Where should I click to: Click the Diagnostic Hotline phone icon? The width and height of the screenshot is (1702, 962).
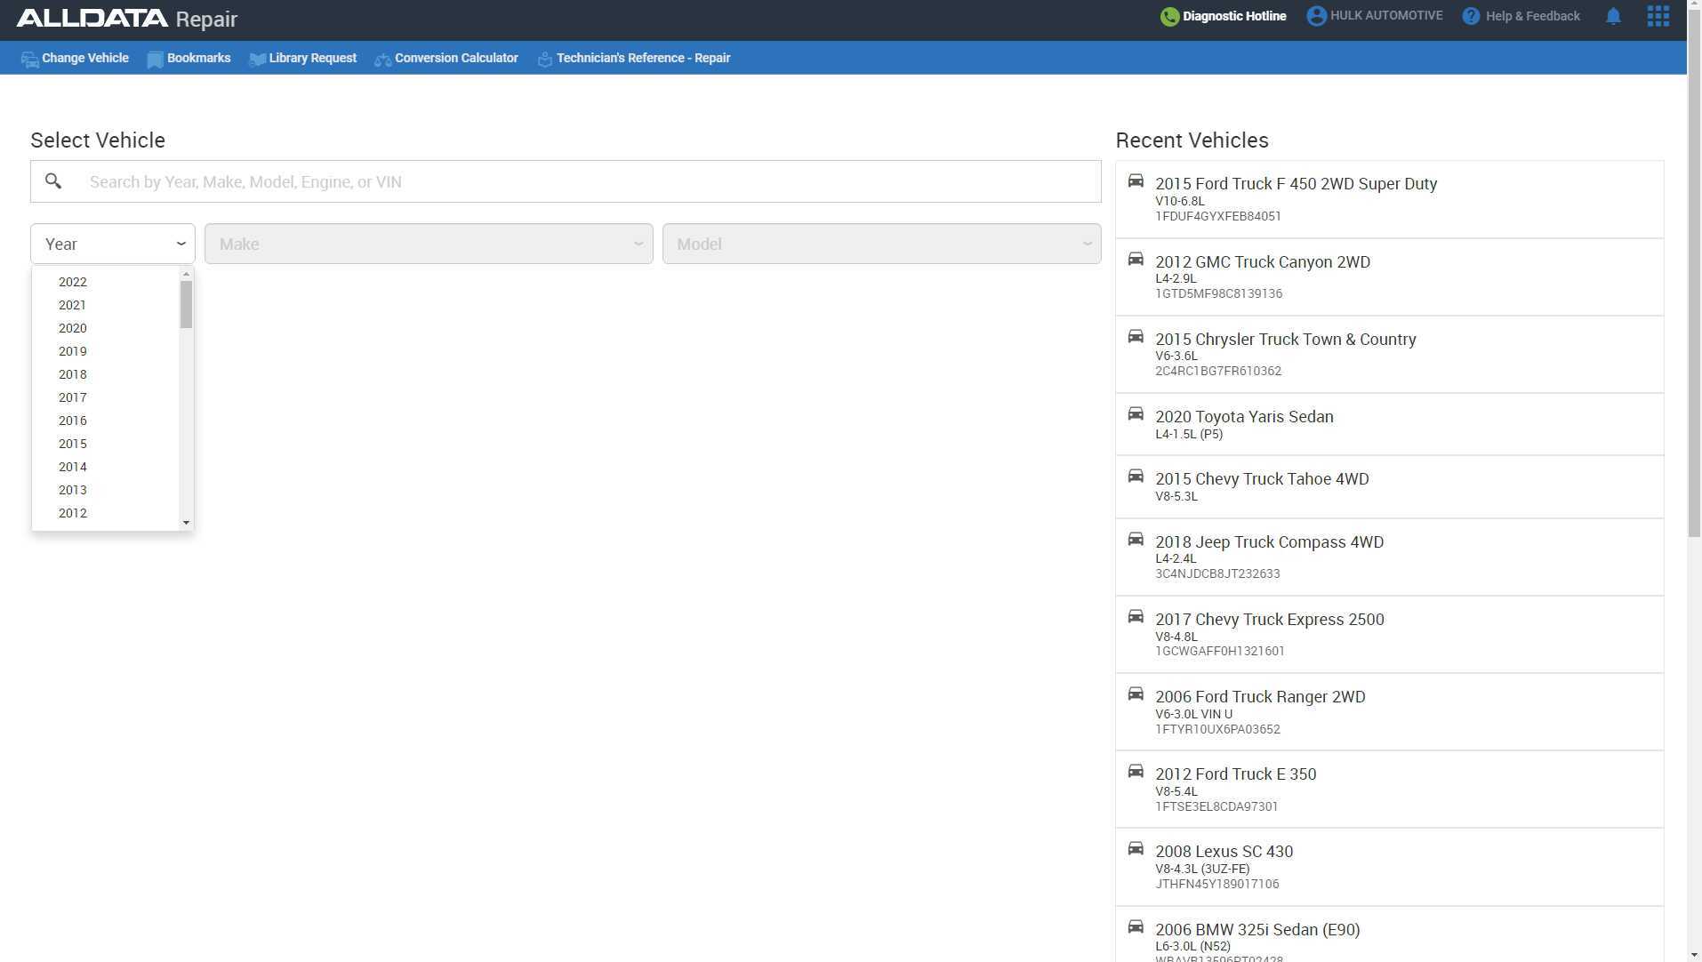pyautogui.click(x=1169, y=17)
